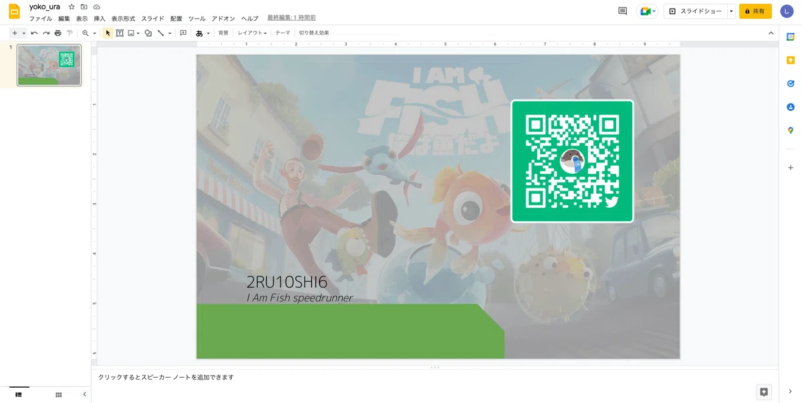Open Google Calendar side panel
802x403 pixels.
tap(791, 36)
